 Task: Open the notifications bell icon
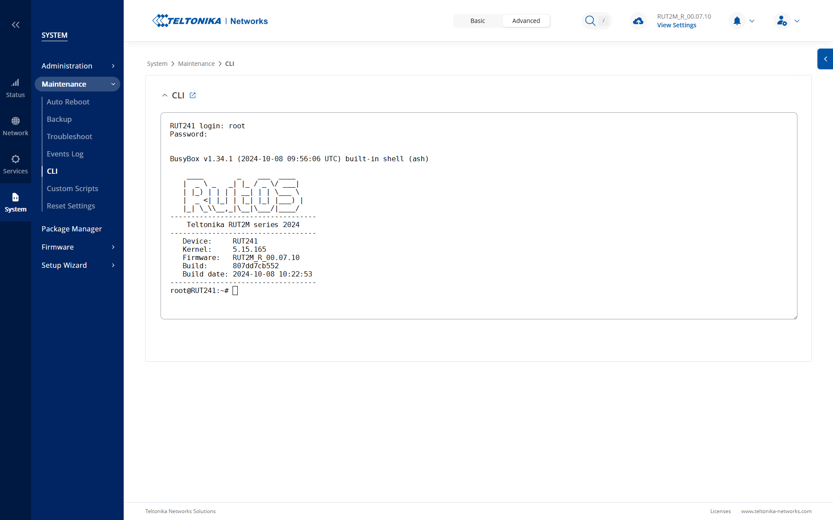coord(737,21)
